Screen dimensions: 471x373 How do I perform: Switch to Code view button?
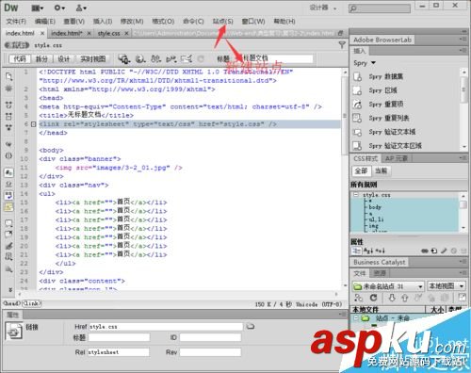20,58
